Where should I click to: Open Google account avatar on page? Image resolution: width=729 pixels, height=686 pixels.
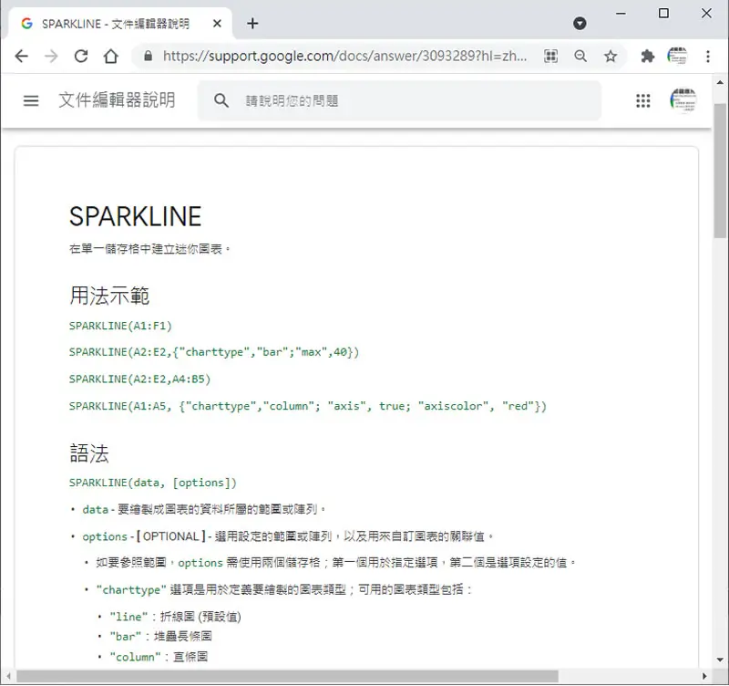click(x=683, y=100)
